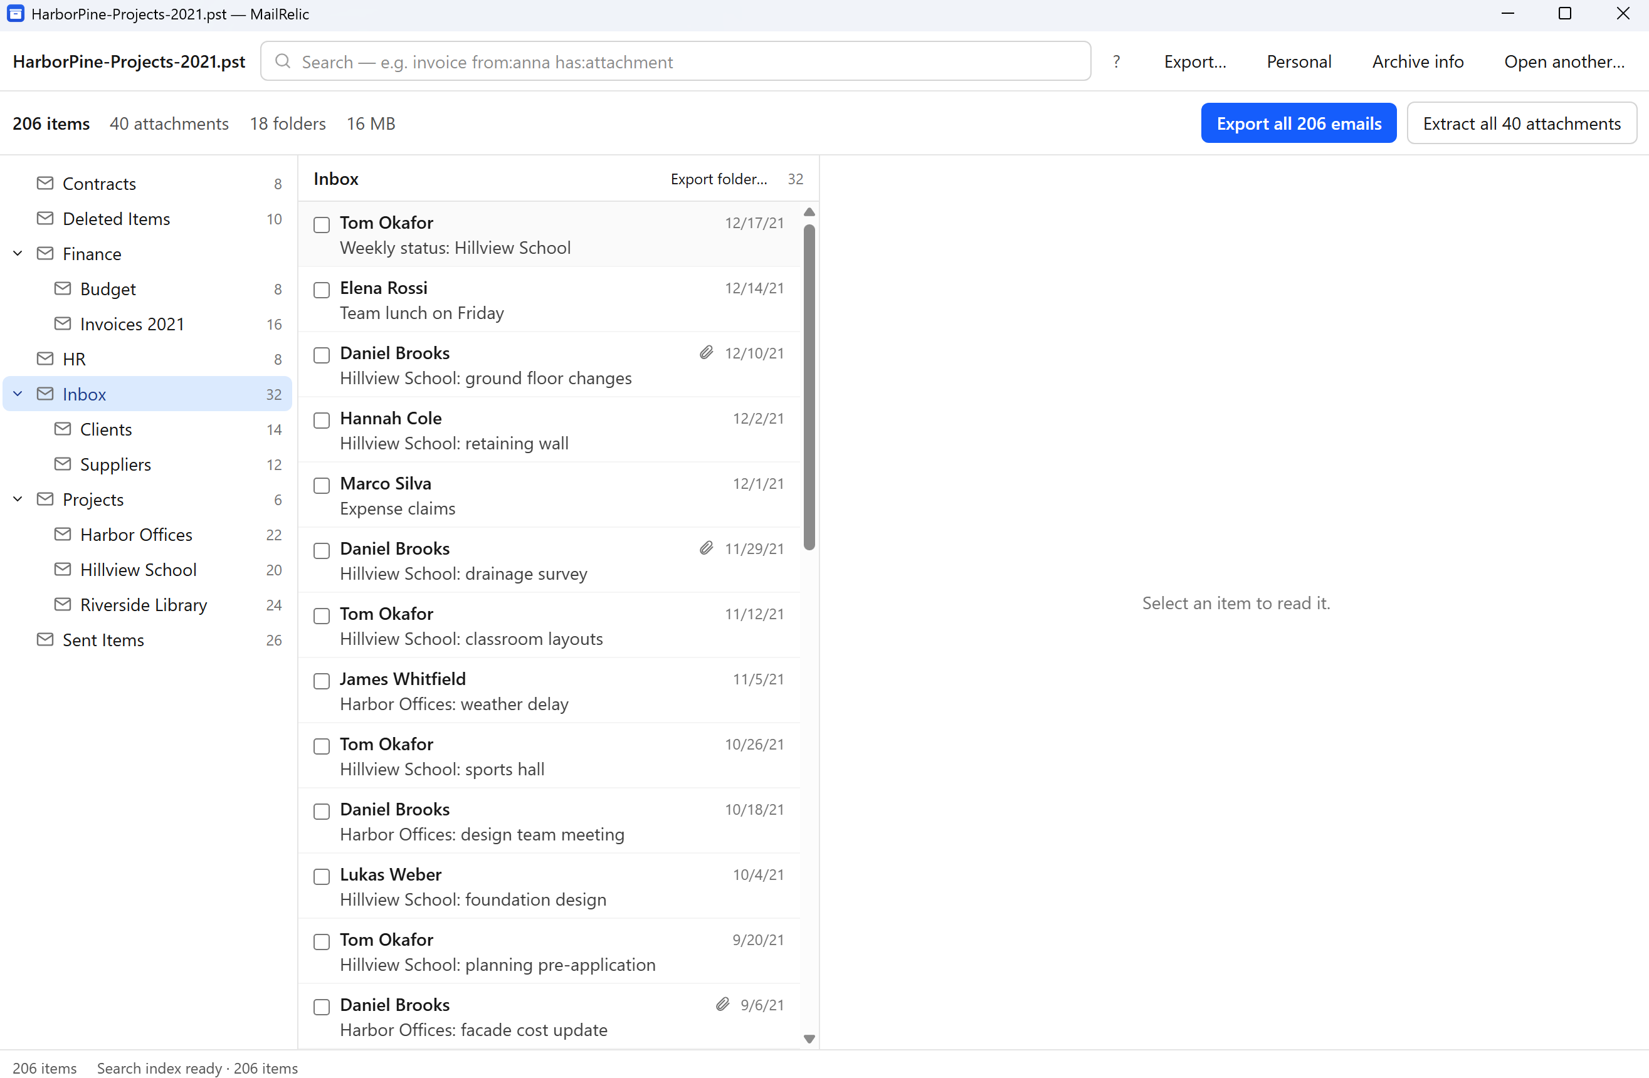Image resolution: width=1649 pixels, height=1078 pixels.
Task: Open the Lukas Weber foundation design email
Action: coord(549,886)
